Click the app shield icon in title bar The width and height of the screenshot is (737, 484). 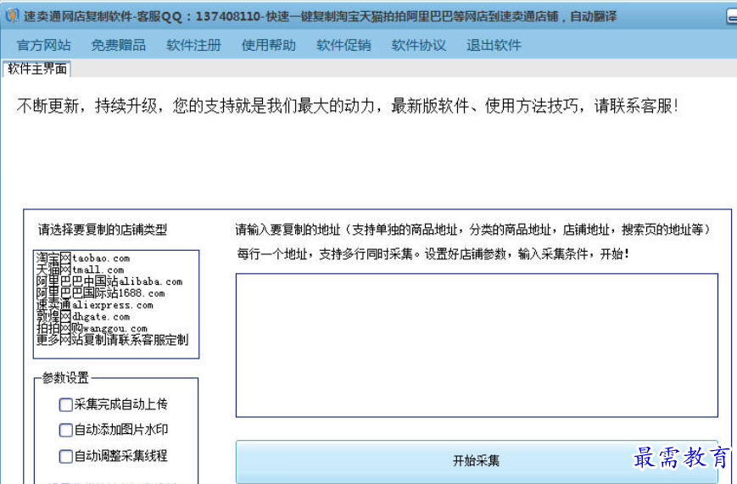(x=12, y=16)
